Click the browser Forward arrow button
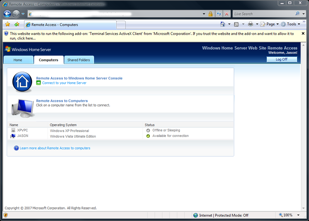Image resolution: width=309 pixels, height=221 pixels. pos(16,14)
